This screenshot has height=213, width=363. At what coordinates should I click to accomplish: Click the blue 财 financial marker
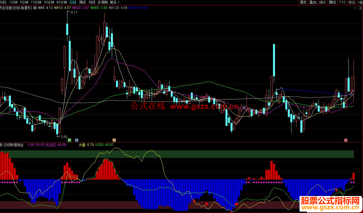(77, 140)
